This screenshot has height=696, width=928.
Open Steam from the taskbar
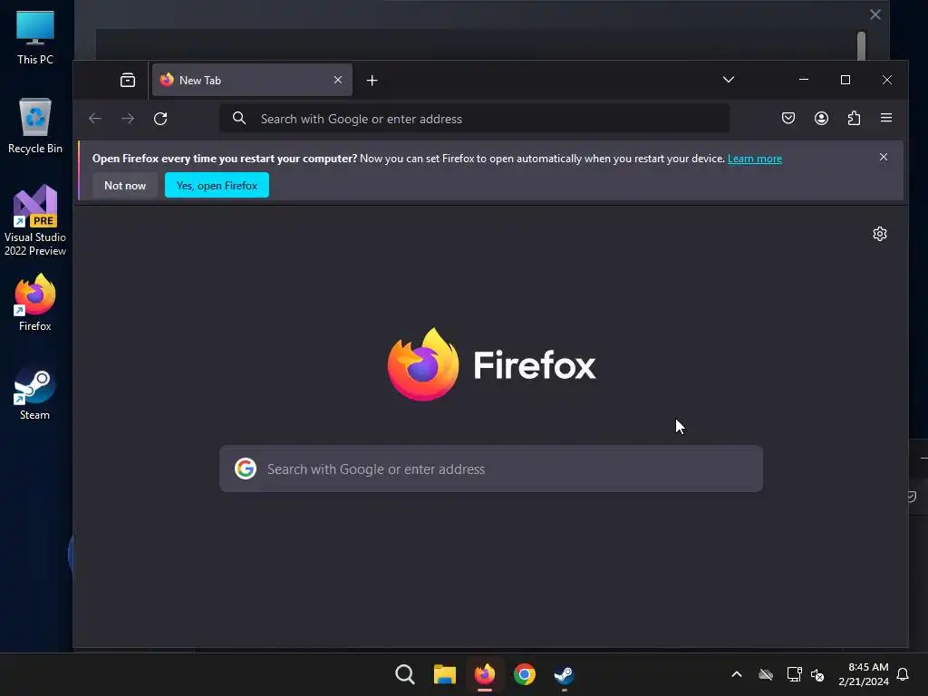point(564,674)
